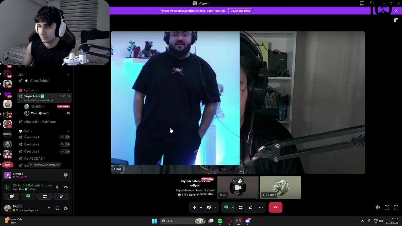Viewport: 402px width, 226px height.
Task: Open dropdown arrow on Chor thumbnail
Action: tap(235, 181)
